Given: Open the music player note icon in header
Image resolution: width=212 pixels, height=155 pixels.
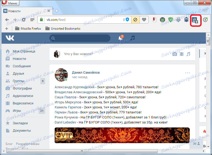Looking at the screenshot, I should 133,38.
